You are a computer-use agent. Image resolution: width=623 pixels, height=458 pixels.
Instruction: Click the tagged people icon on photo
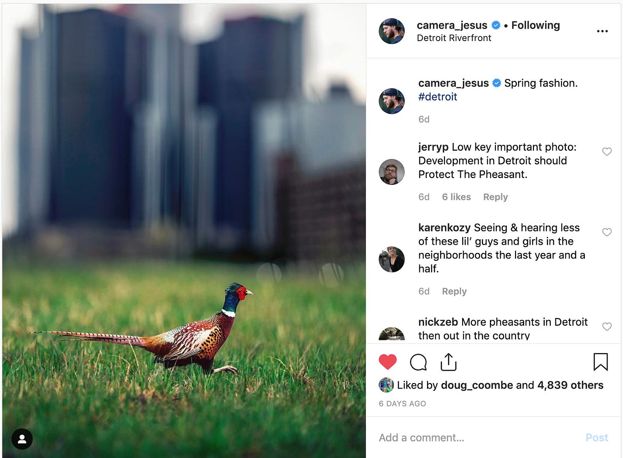tap(22, 439)
